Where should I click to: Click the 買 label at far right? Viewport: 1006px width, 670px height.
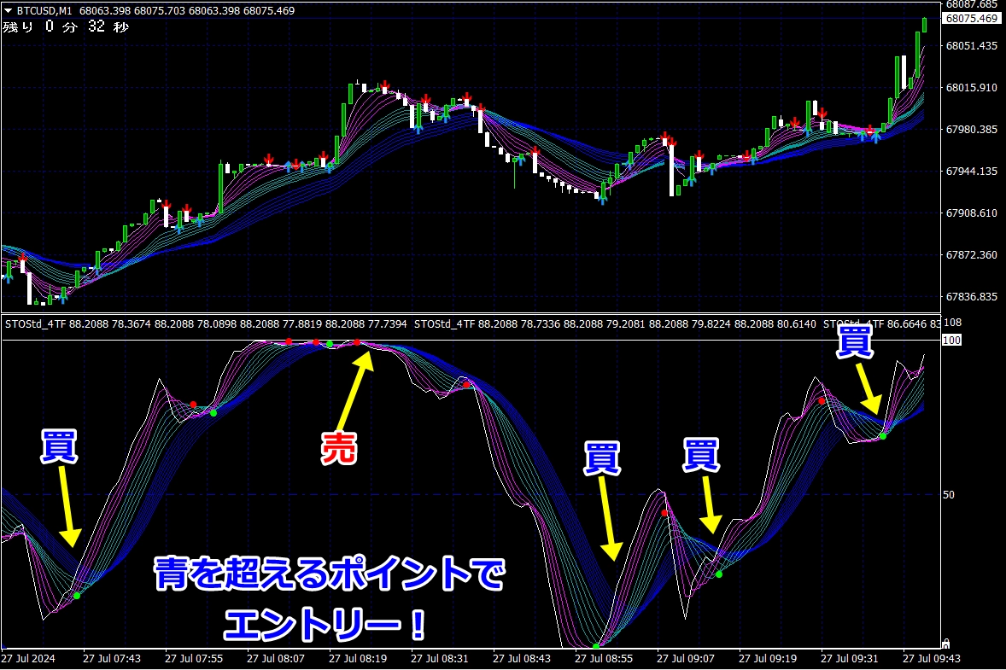click(x=854, y=342)
